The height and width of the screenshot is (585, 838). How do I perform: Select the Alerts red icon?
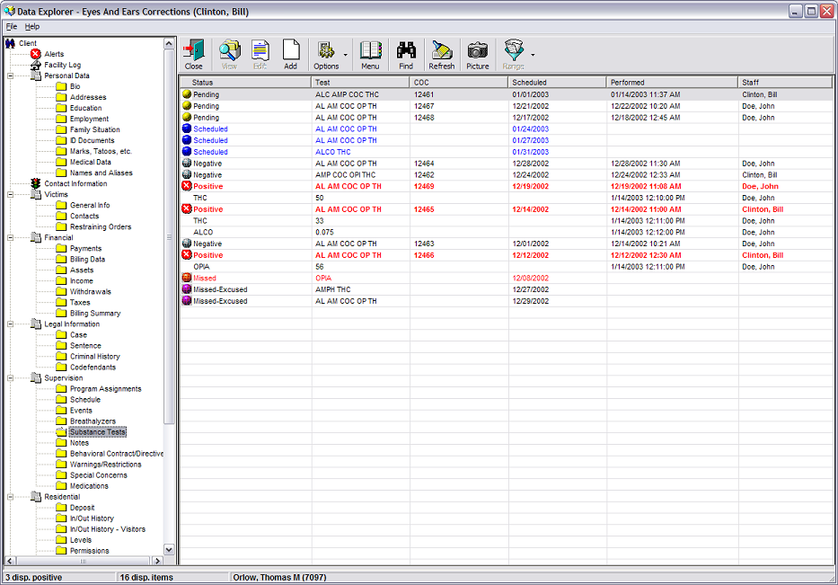point(36,54)
